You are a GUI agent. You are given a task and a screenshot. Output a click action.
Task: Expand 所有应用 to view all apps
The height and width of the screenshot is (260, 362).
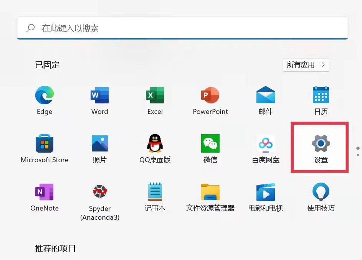click(305, 65)
